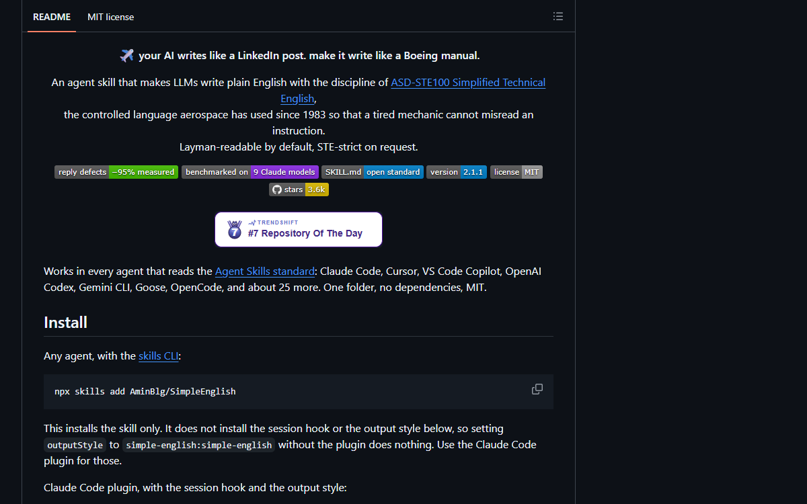Click the outputStyle inline code
Viewport: 807px width, 504px height.
tap(75, 445)
